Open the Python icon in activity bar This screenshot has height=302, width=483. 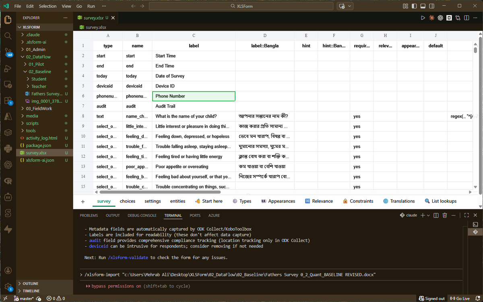coord(8,149)
